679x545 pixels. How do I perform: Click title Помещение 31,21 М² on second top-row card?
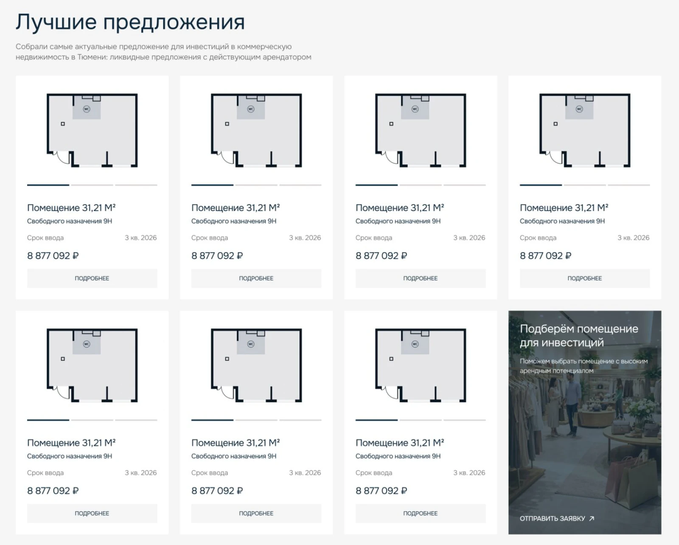[236, 208]
